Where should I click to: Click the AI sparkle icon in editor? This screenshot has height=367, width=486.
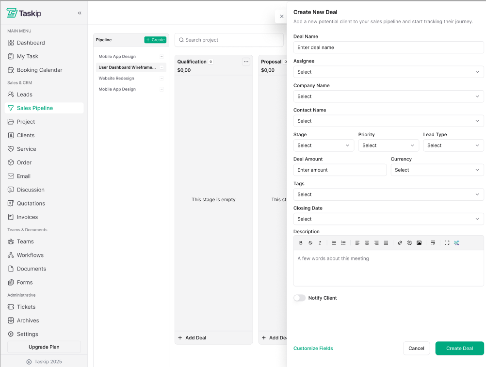tap(456, 243)
